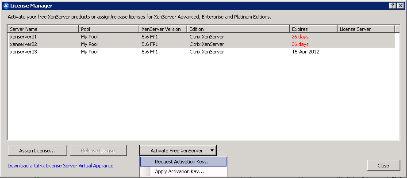The image size is (407, 178).
Task: Click the Help question mark button
Action: tap(393, 6)
